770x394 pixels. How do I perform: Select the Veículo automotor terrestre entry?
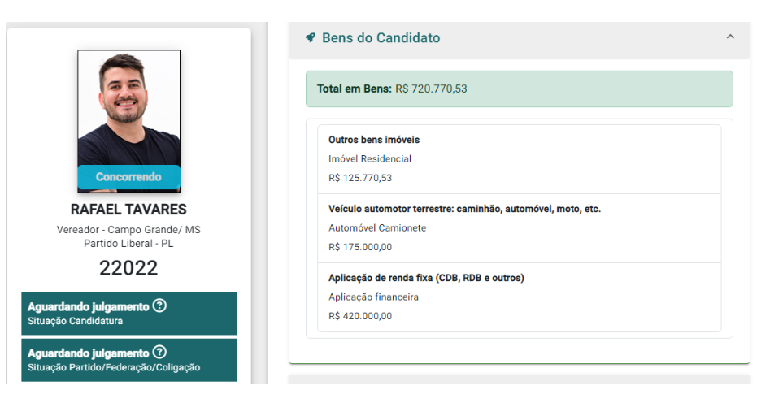pos(519,227)
